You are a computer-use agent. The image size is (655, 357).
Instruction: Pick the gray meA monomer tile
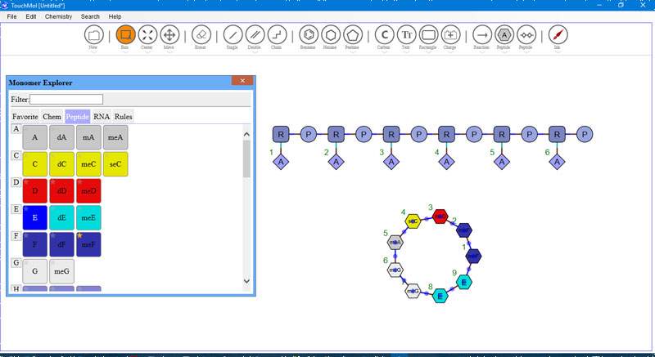115,137
